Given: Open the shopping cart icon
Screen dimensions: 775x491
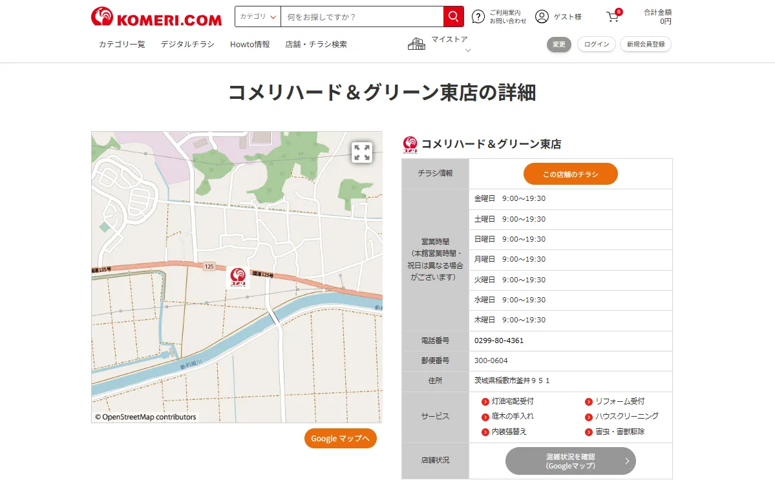Looking at the screenshot, I should tap(613, 17).
